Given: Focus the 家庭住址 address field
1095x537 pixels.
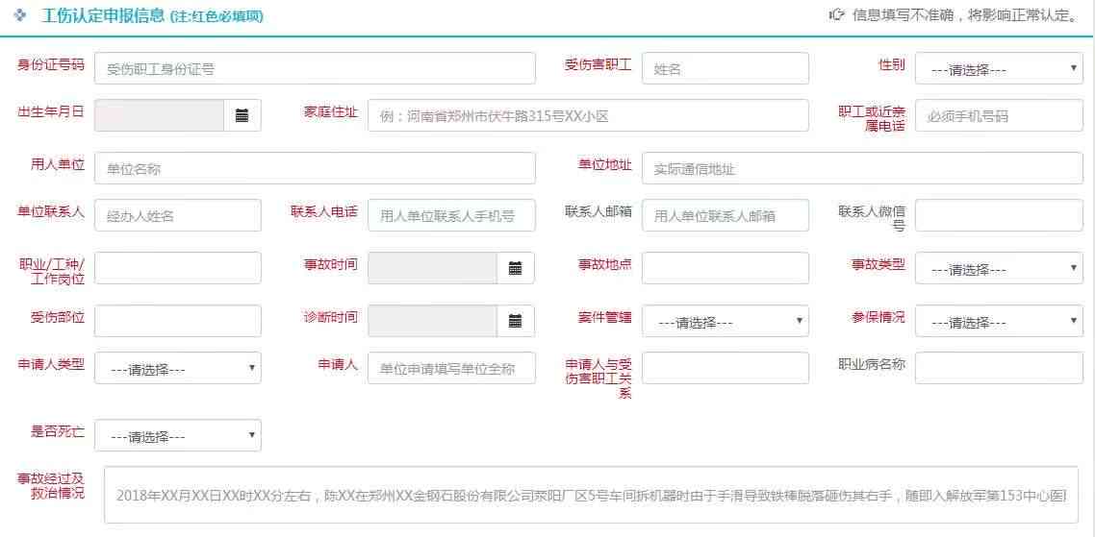Looking at the screenshot, I should 589,116.
